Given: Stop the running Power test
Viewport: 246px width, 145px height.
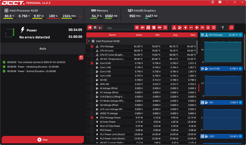Looking at the screenshot, I should [x=43, y=140].
